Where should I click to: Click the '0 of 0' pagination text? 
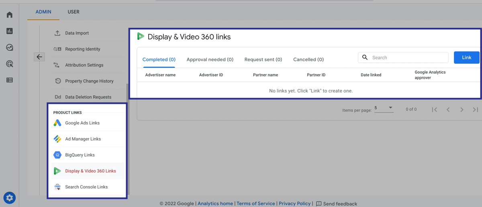[411, 109]
